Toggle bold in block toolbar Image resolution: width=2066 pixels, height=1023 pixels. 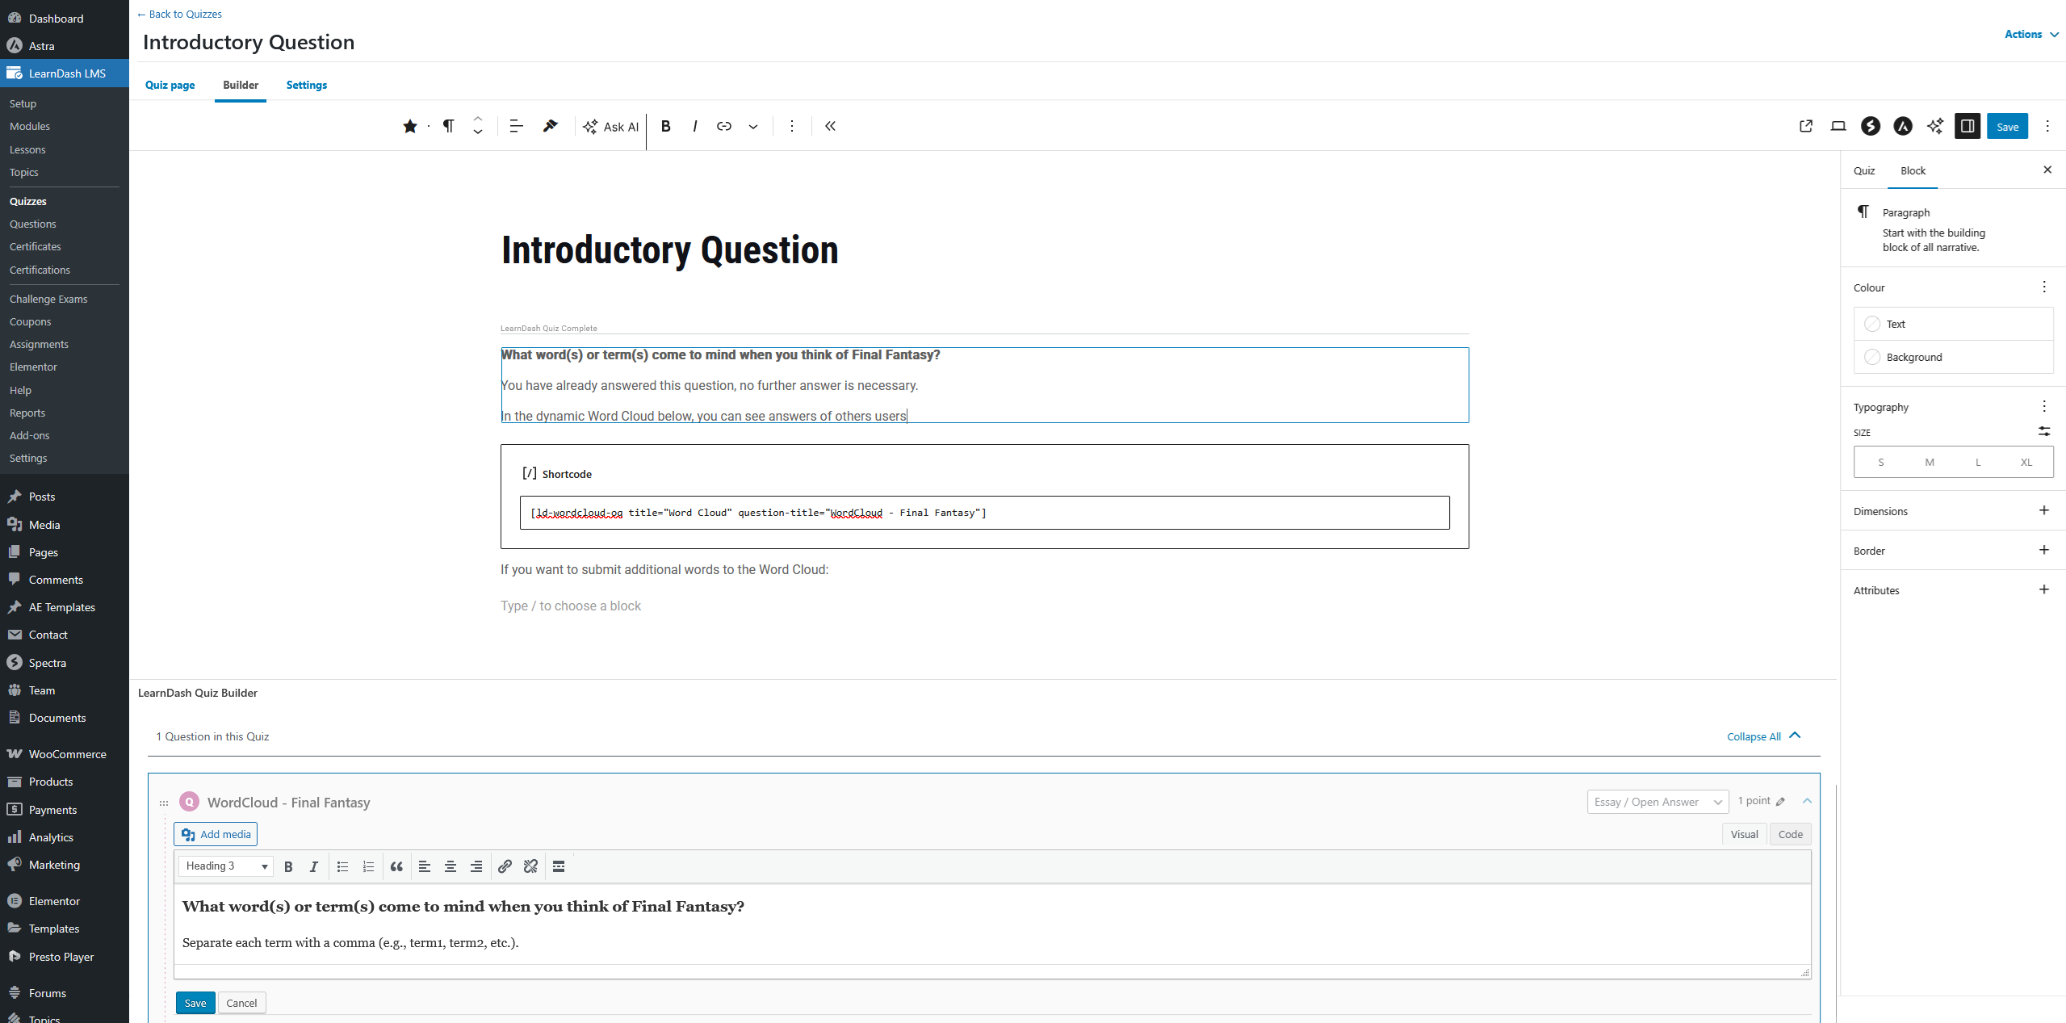coord(666,126)
